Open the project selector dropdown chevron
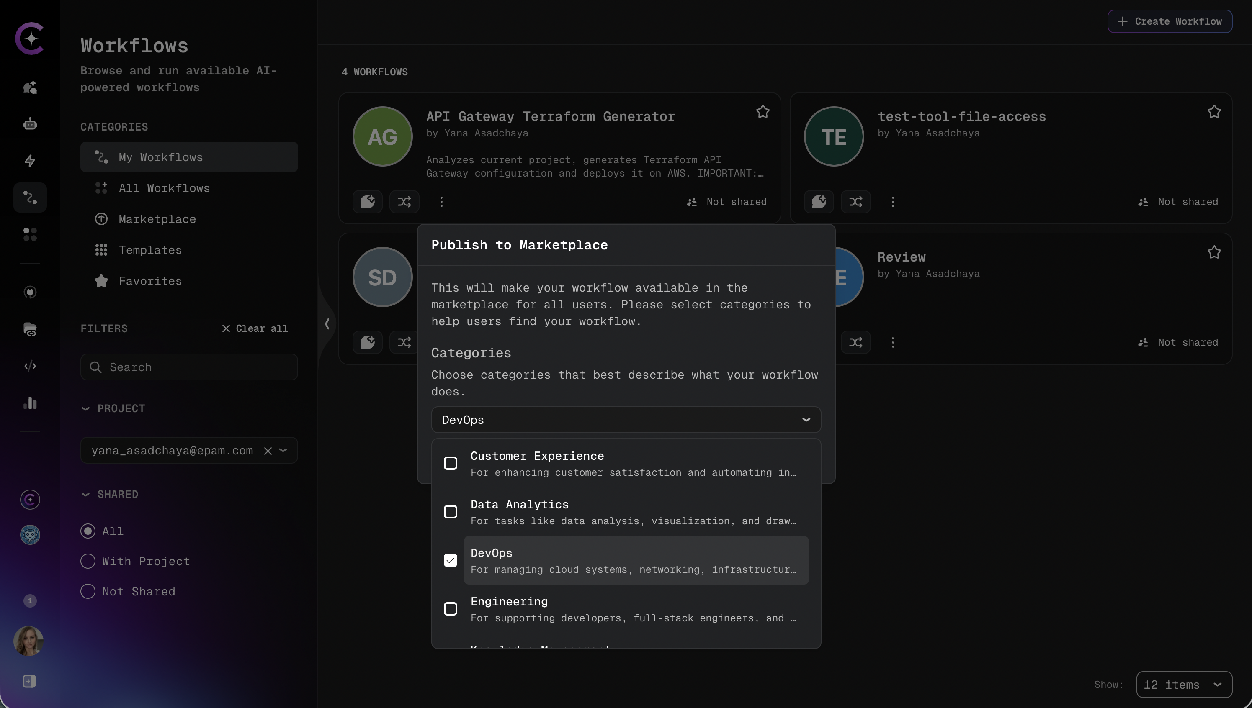Image resolution: width=1252 pixels, height=708 pixels. point(283,450)
